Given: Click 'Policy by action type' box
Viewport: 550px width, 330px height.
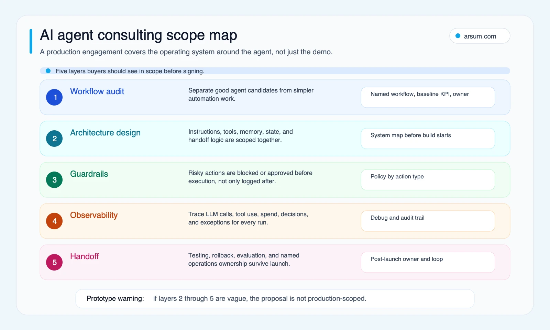Looking at the screenshot, I should coord(428,180).
